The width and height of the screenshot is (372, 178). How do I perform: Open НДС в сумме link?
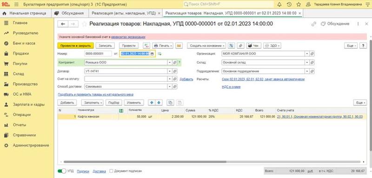[x=231, y=87]
